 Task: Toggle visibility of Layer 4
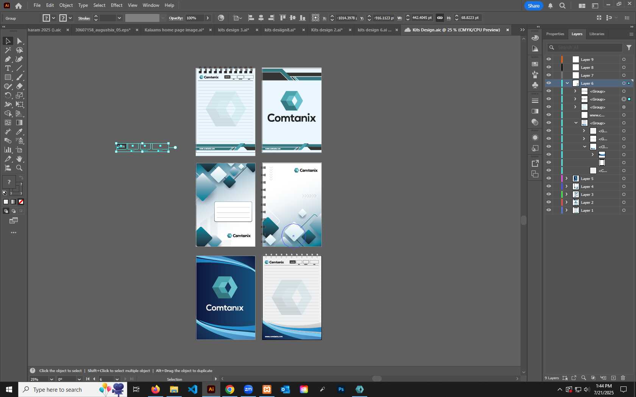(549, 186)
